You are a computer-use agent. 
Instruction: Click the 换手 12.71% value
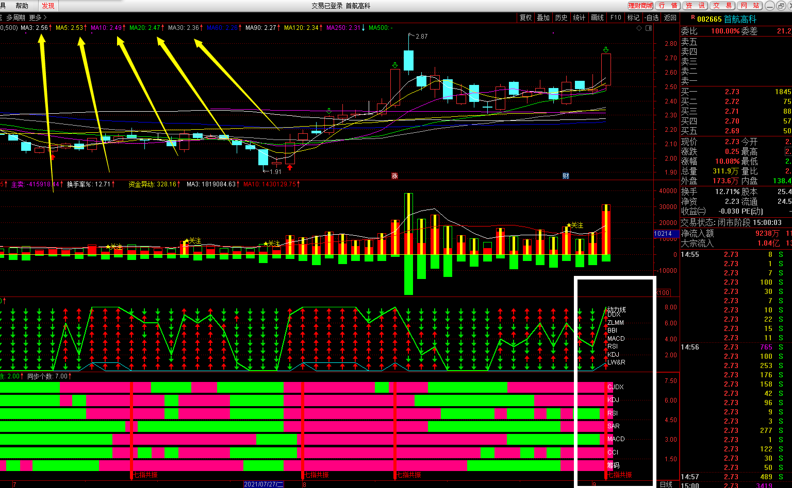click(x=727, y=191)
